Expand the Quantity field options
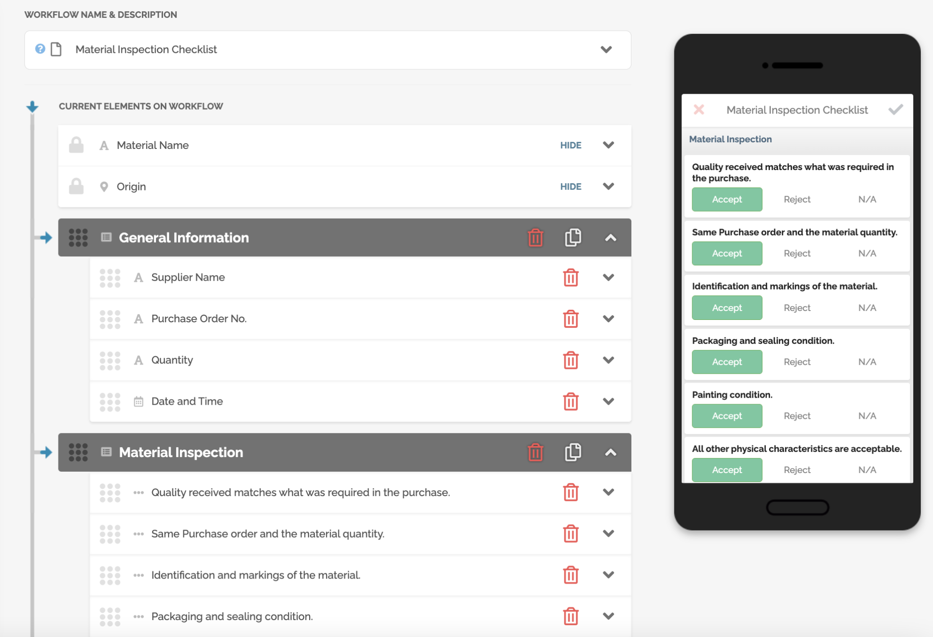933x637 pixels. point(608,360)
